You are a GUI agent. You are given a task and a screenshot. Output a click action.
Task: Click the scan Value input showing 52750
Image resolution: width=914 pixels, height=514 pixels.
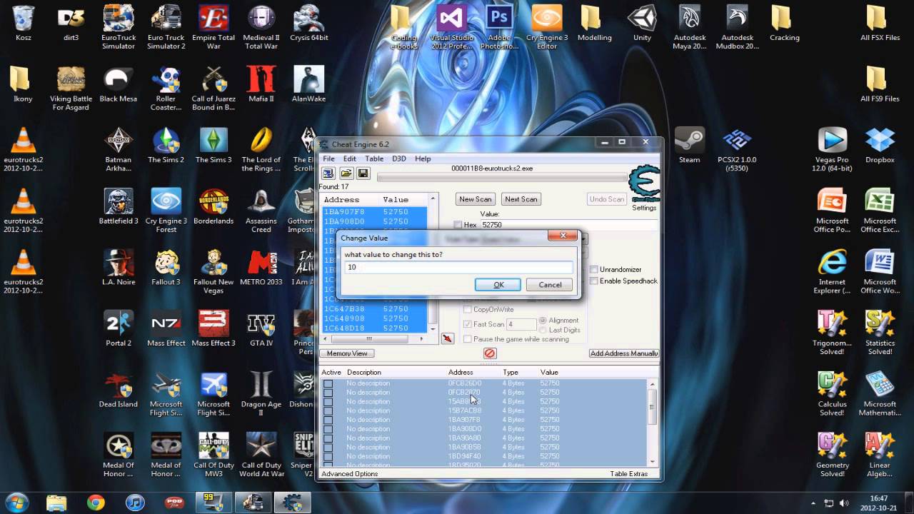(x=569, y=225)
